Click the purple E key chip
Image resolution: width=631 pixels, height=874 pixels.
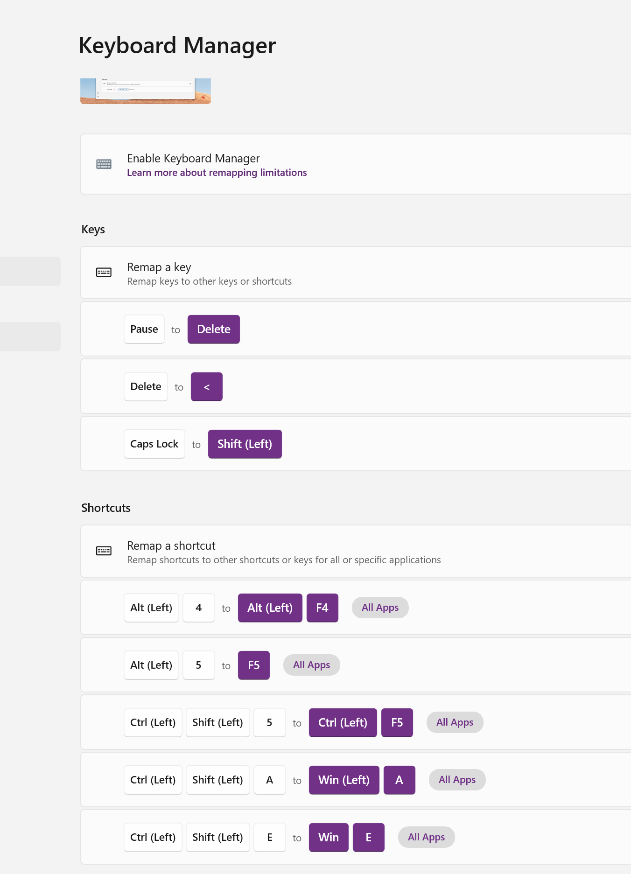[x=368, y=838]
